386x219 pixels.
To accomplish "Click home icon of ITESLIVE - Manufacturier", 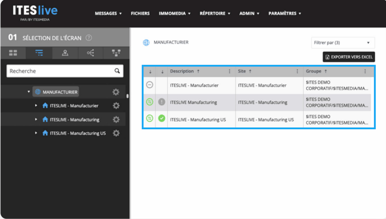I will pos(45,105).
